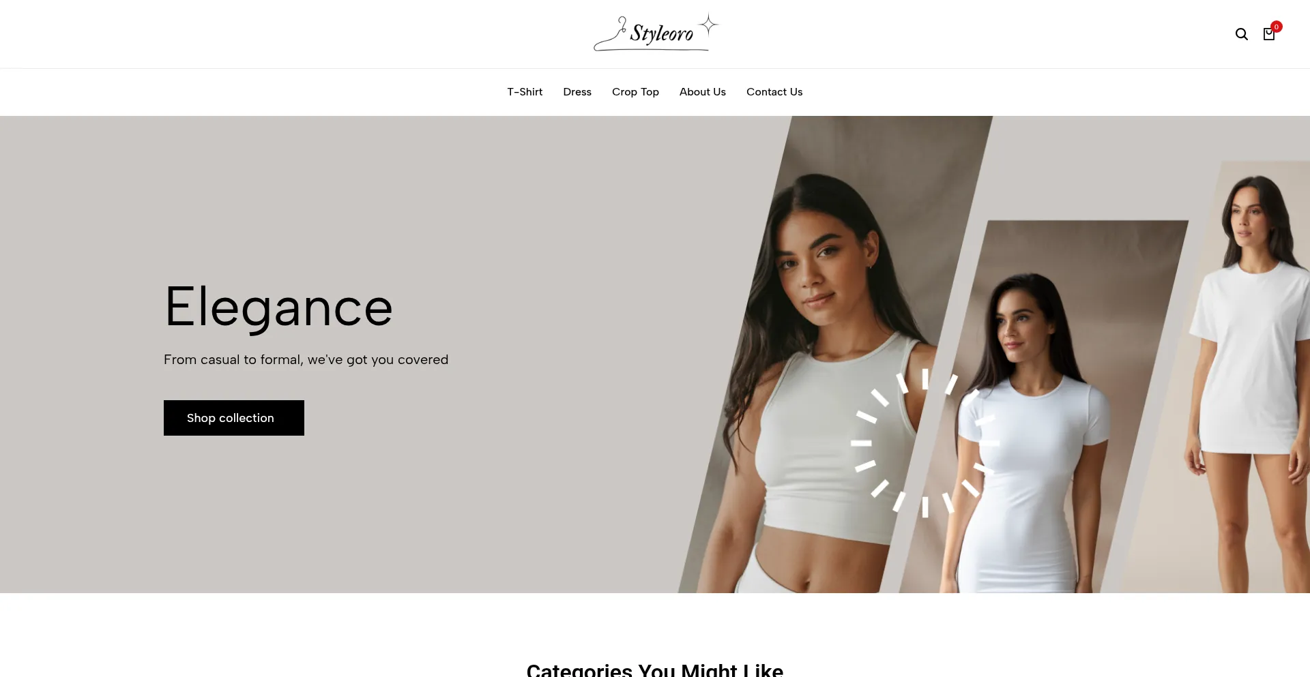Visit the About Us page
This screenshot has height=677, width=1310.
(703, 92)
